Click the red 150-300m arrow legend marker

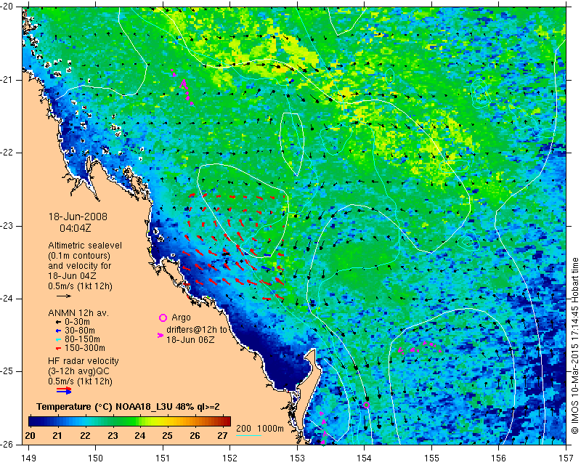[58, 348]
